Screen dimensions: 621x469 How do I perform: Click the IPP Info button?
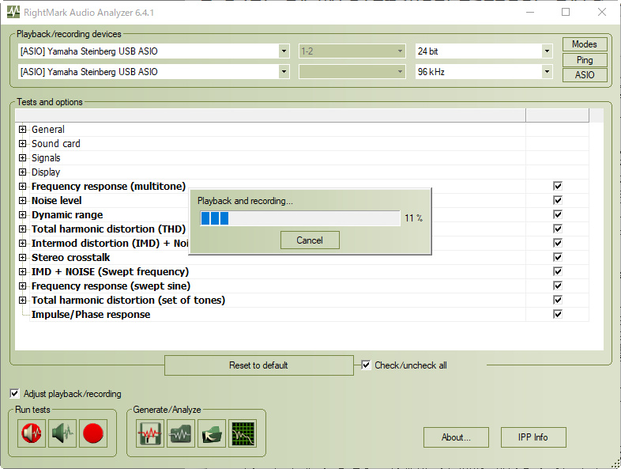pos(533,437)
